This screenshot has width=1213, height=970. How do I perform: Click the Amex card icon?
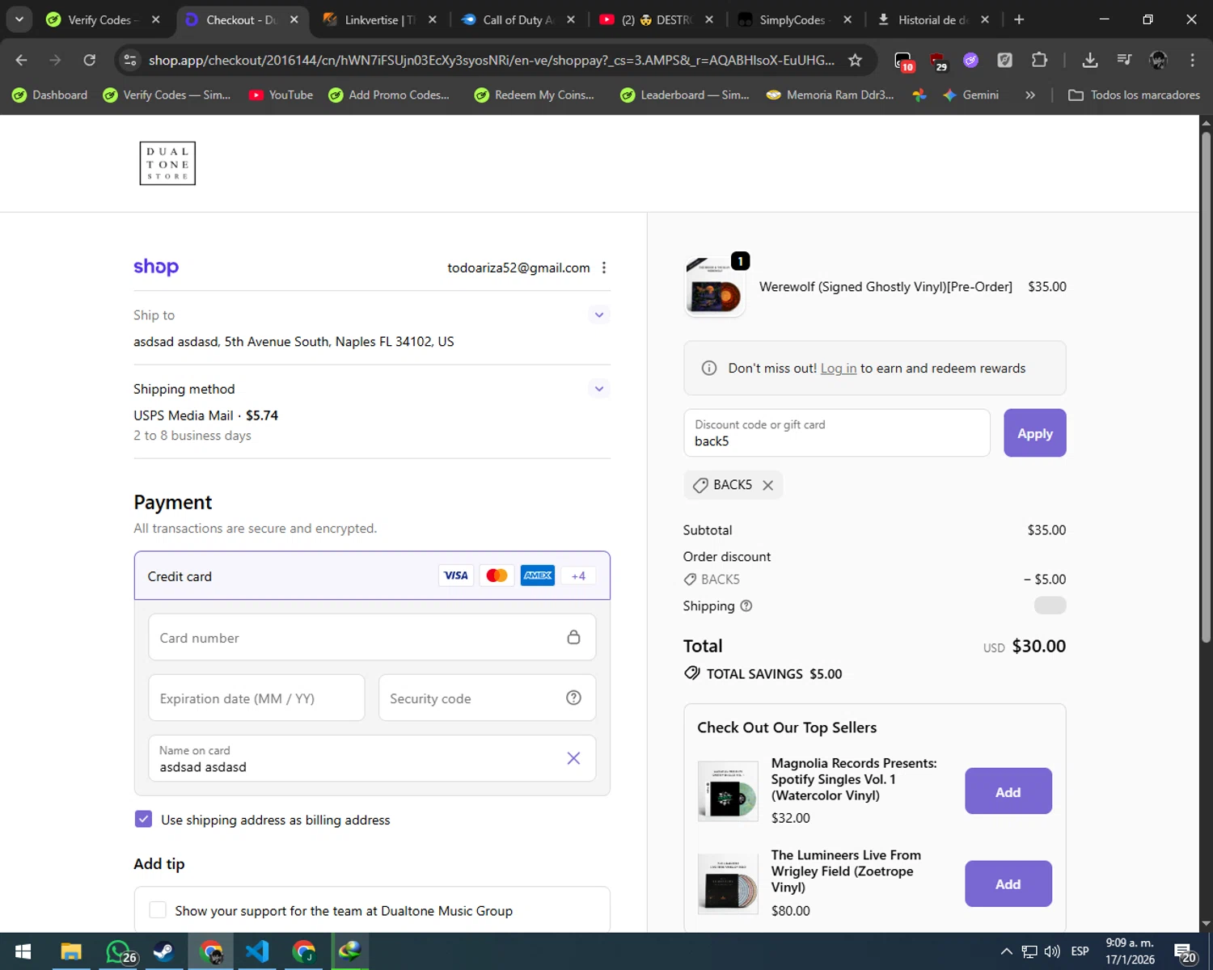pyautogui.click(x=538, y=576)
